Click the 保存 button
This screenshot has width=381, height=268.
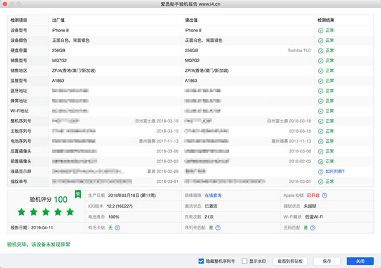point(326,260)
